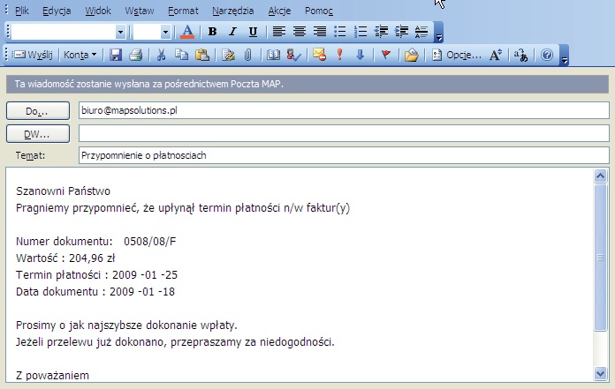Click the Wyślij send button
The width and height of the screenshot is (615, 389).
click(34, 55)
